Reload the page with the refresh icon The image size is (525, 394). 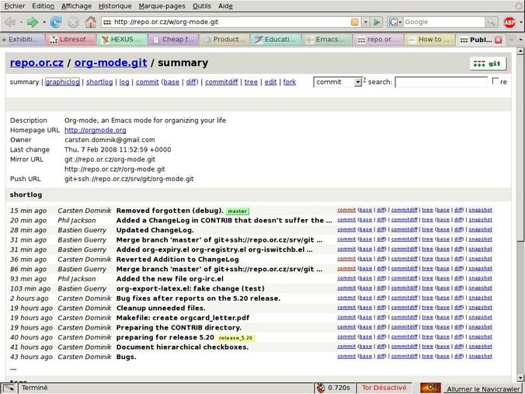point(56,22)
